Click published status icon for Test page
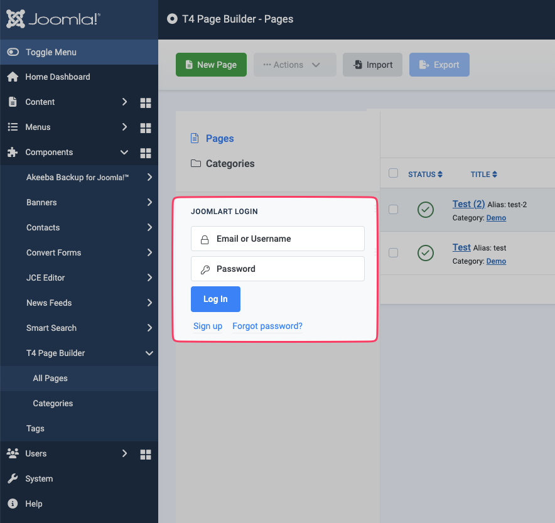555x523 pixels. (x=426, y=253)
